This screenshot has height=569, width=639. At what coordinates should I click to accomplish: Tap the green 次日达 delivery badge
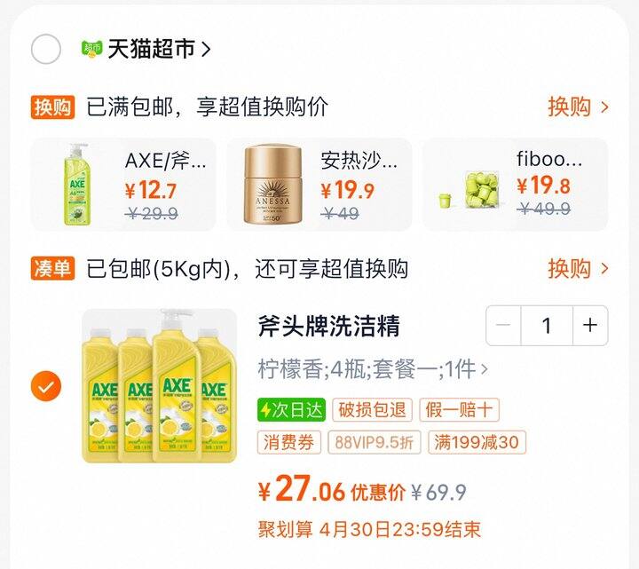[x=292, y=409]
